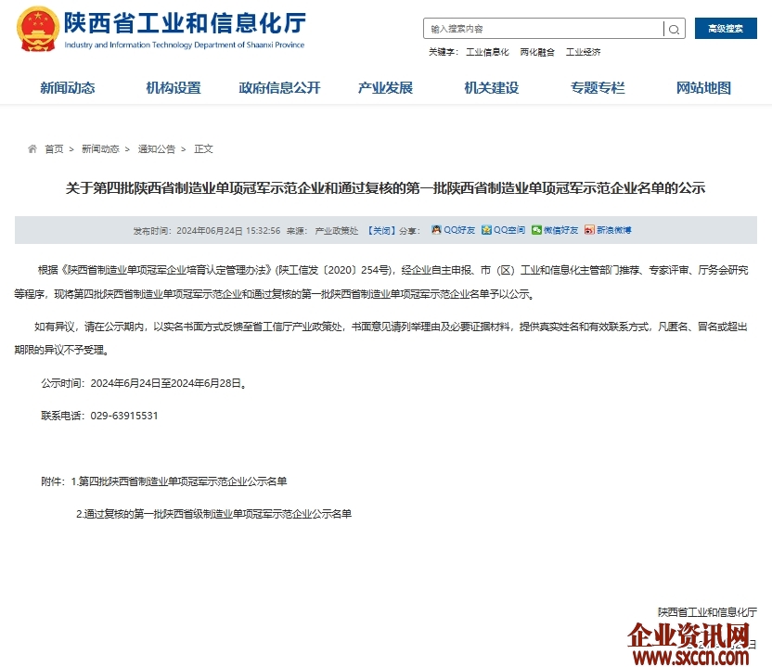Click the 来源: 产业政策处 text
772x667 pixels.
tap(323, 230)
